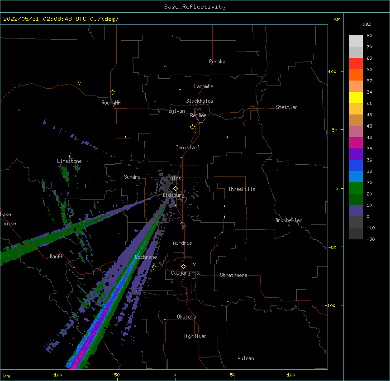
Task: Click the Vulcan label
Action: 246,358
